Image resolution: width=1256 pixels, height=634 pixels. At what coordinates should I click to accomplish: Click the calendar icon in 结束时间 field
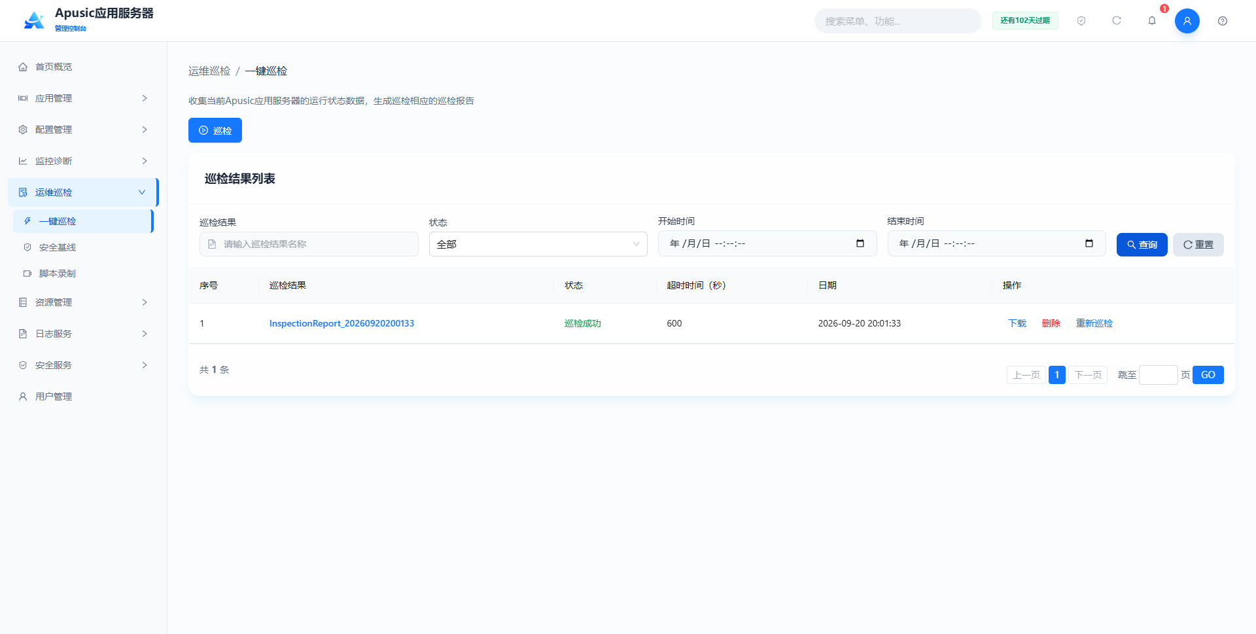pos(1089,243)
